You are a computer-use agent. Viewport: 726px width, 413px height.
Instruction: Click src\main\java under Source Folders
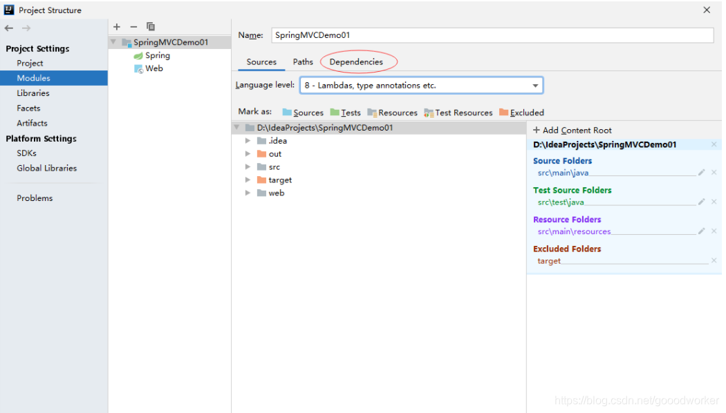click(563, 173)
